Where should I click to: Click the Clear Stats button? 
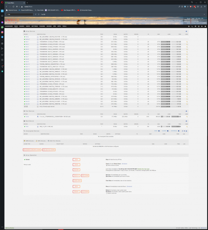click(77, 181)
